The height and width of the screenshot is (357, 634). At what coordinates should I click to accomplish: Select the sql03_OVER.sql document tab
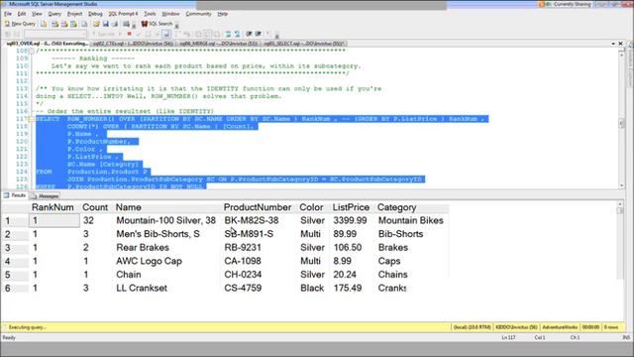pyautogui.click(x=47, y=44)
